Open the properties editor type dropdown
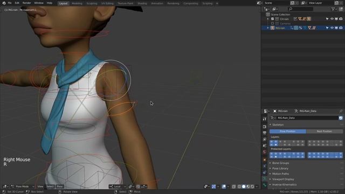The image size is (345, 194). point(266,111)
